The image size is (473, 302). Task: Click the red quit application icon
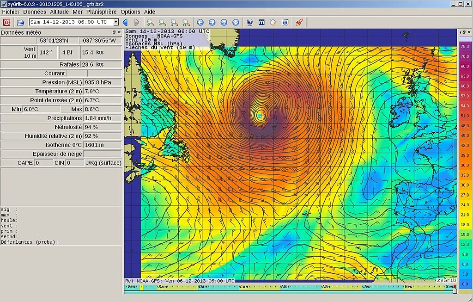6,22
